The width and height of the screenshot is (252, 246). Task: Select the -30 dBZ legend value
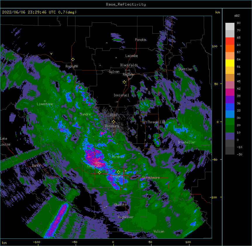(239, 154)
